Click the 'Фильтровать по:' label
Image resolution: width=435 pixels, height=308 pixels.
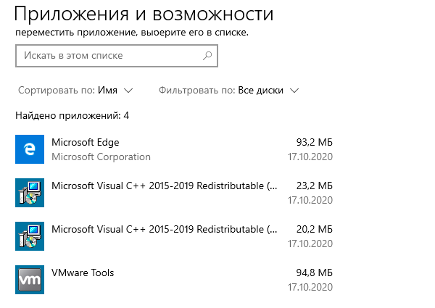pyautogui.click(x=196, y=91)
